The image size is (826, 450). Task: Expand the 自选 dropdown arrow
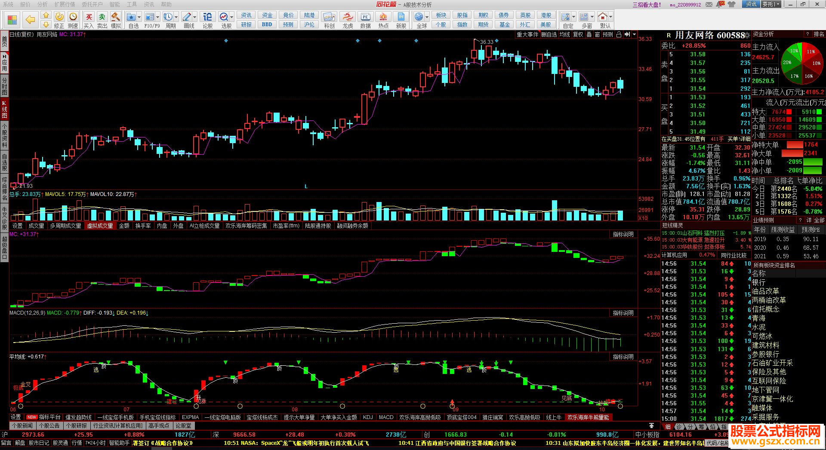139,17
